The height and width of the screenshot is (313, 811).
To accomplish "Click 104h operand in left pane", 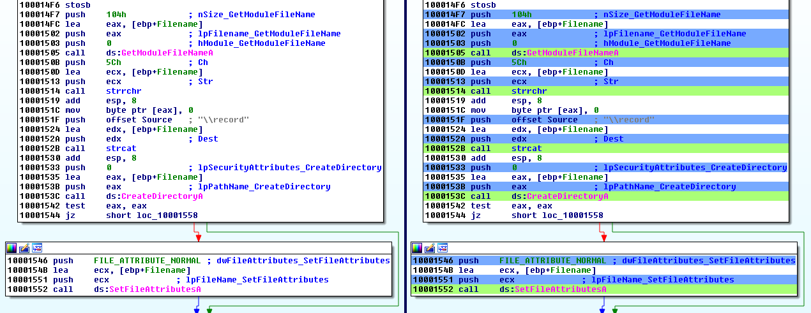I will pyautogui.click(x=116, y=15).
